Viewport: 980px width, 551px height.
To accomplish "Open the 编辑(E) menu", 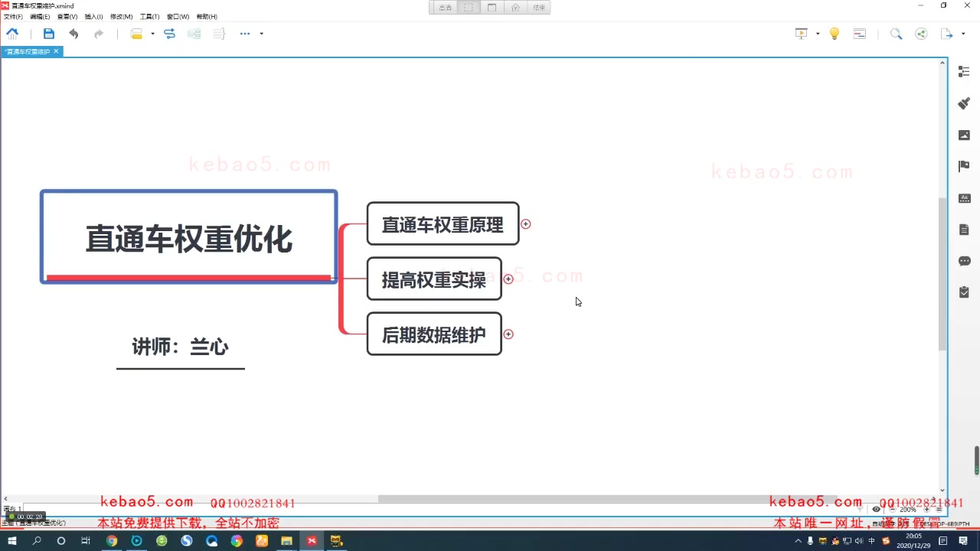I will tap(40, 16).
